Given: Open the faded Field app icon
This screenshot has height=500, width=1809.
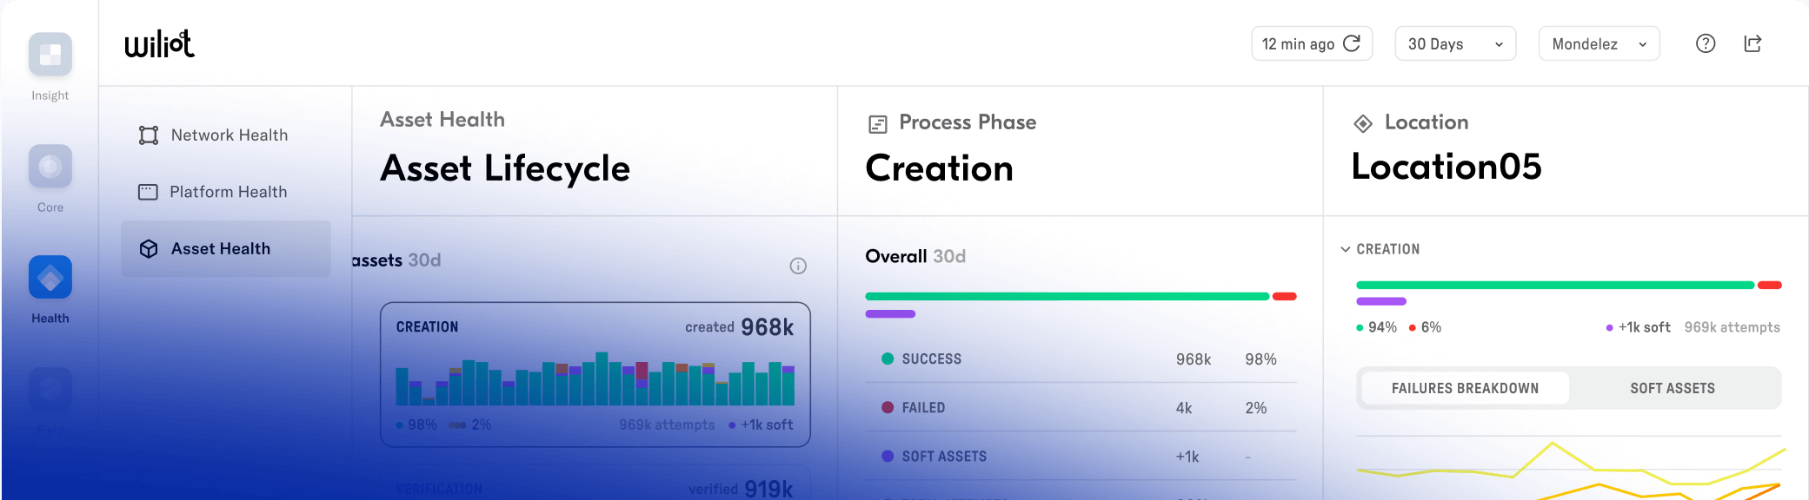Looking at the screenshot, I should [x=50, y=390].
